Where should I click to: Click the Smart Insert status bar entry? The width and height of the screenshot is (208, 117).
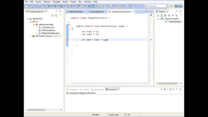pyautogui.click(x=114, y=115)
